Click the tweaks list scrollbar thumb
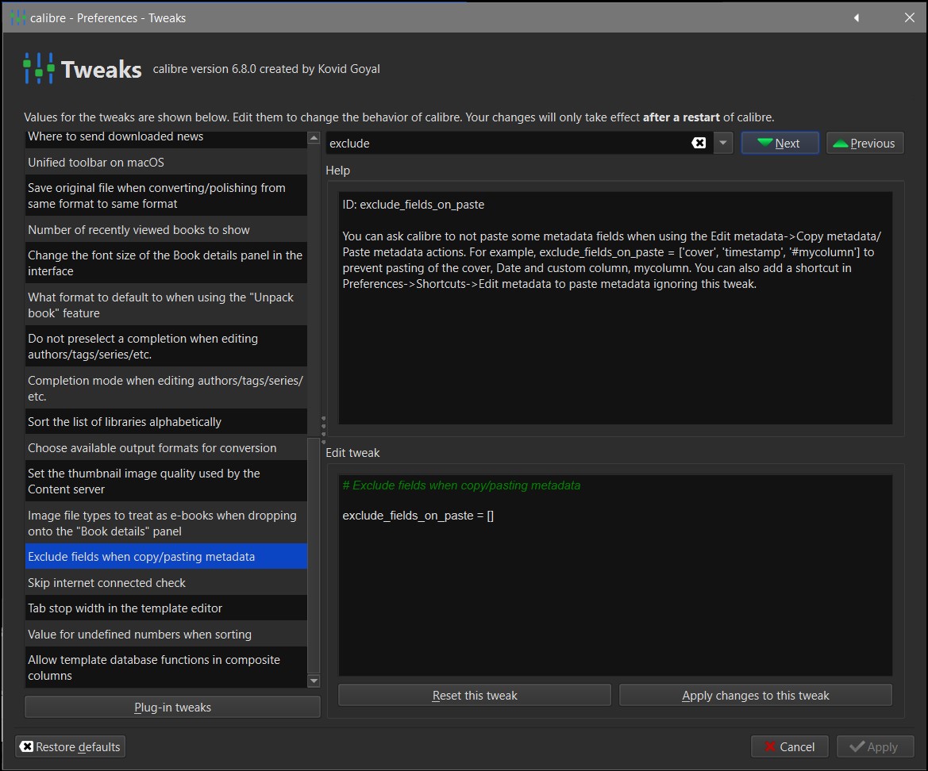The height and width of the screenshot is (771, 928). click(x=314, y=555)
